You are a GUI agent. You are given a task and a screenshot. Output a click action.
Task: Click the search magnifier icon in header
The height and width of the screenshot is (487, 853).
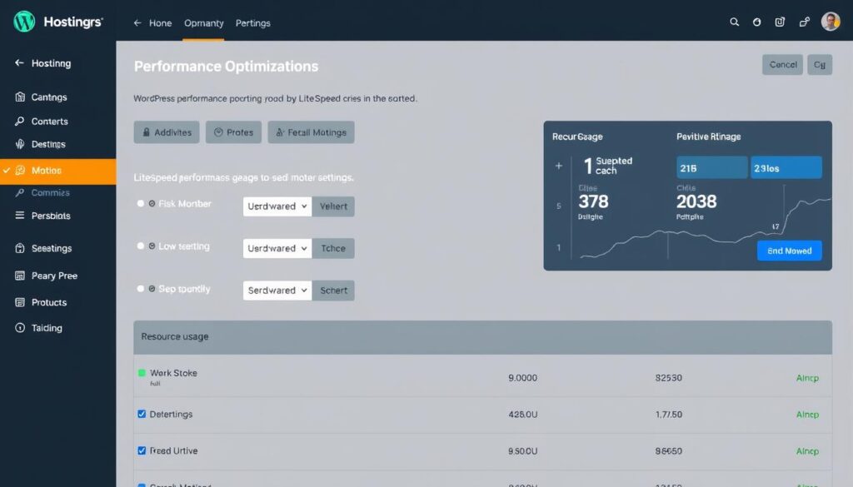click(x=734, y=22)
